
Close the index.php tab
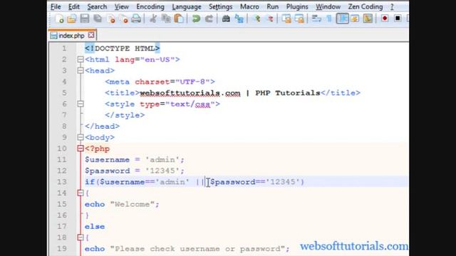tap(91, 35)
